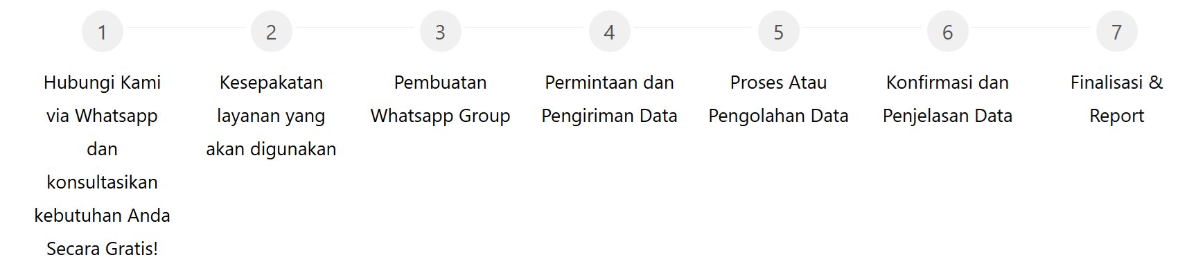Click the connector line between steps 3 and 4
Image resolution: width=1196 pixels, height=280 pixels.
(525, 28)
